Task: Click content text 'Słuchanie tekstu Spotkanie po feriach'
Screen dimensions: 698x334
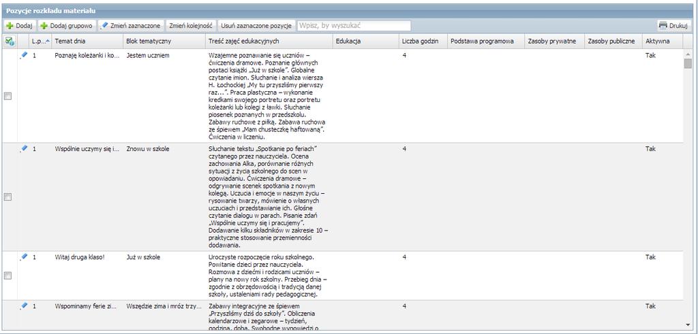Action: coord(262,149)
